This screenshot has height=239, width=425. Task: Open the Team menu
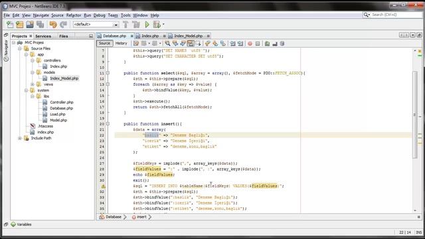(x=113, y=15)
